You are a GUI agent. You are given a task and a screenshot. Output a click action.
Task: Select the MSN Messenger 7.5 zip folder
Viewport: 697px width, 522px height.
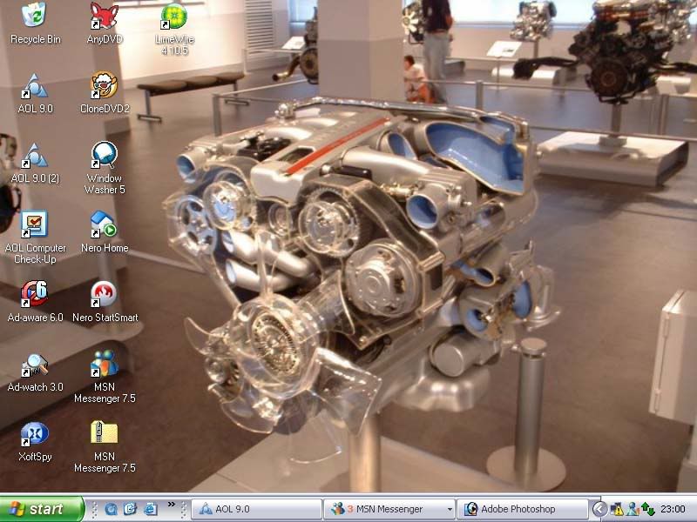point(105,446)
